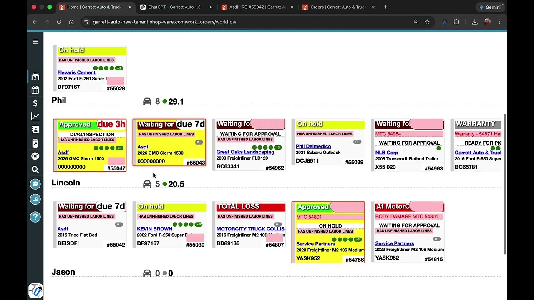Image resolution: width=534 pixels, height=300 pixels.
Task: Open Gemini button in the tab bar
Action: pyautogui.click(x=490, y=7)
